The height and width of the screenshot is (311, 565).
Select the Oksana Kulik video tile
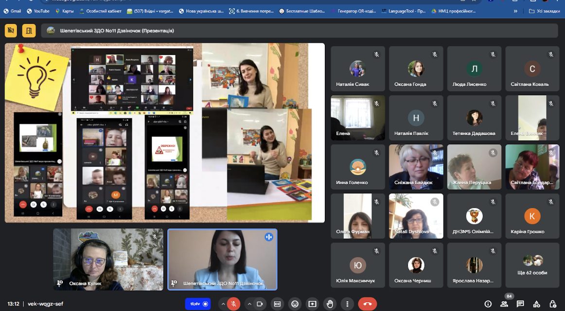pyautogui.click(x=108, y=259)
